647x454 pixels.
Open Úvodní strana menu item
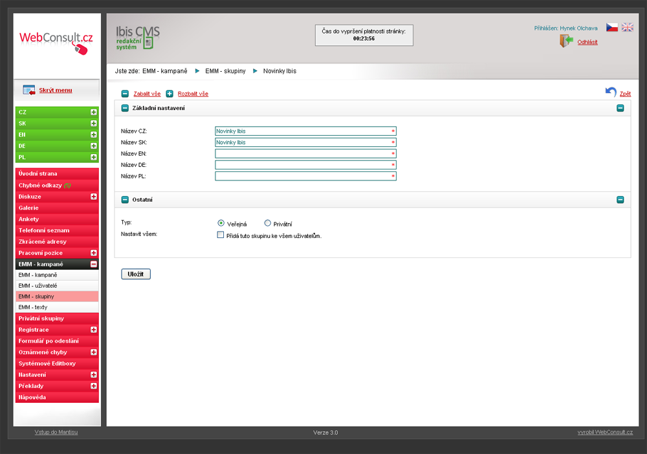point(57,173)
